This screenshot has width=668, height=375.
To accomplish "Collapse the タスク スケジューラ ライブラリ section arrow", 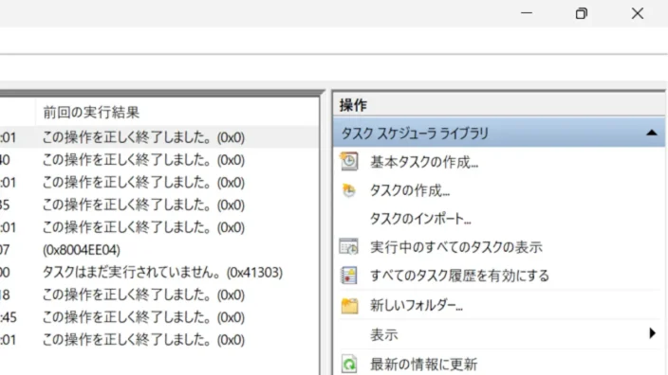I will 651,134.
